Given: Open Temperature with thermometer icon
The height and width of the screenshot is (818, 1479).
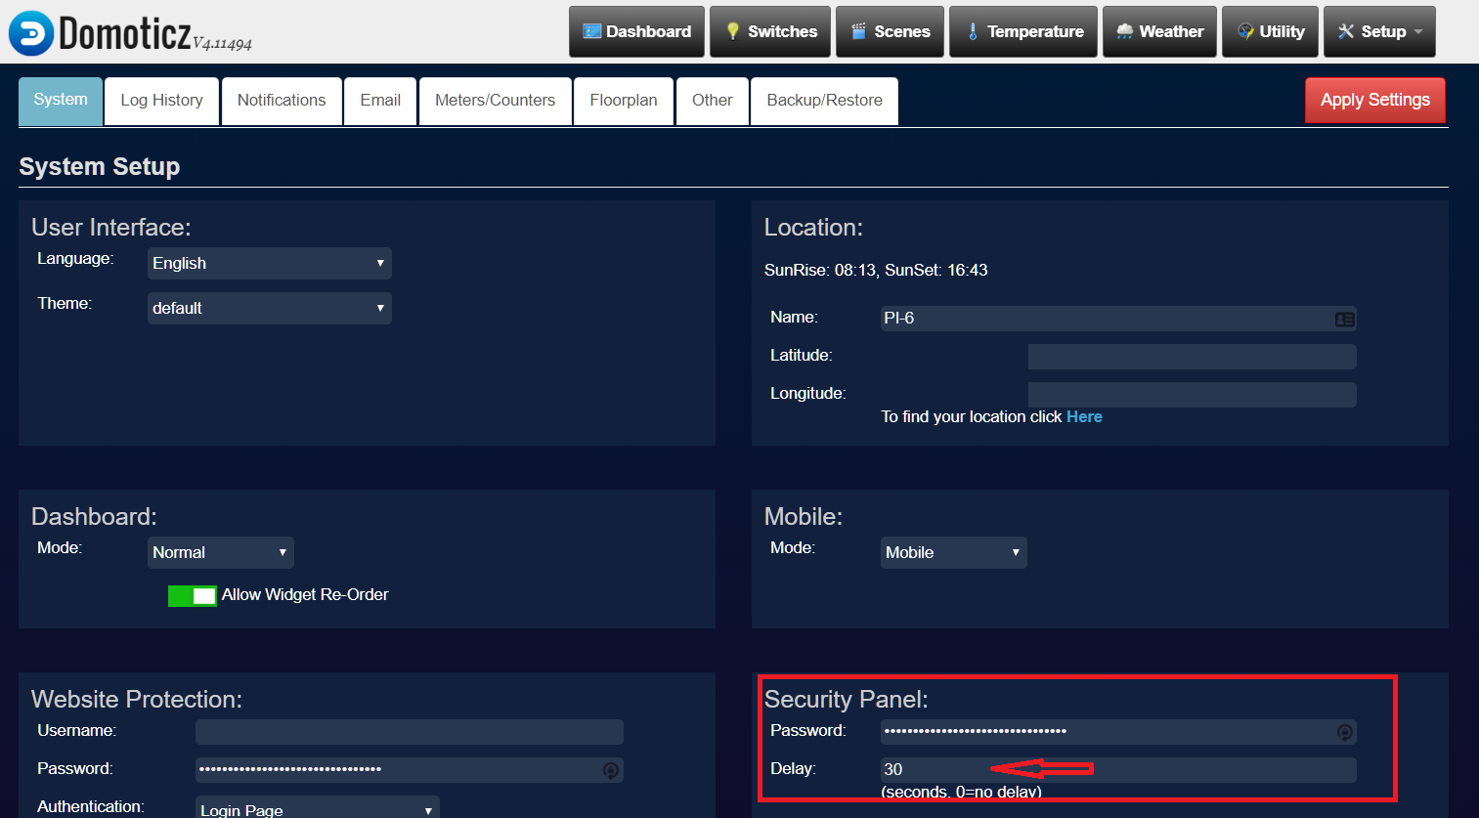Looking at the screenshot, I should (x=1023, y=31).
